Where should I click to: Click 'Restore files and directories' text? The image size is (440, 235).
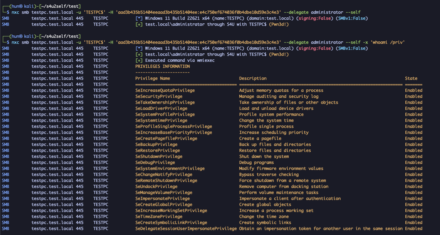(x=275, y=151)
